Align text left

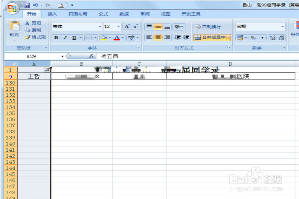click(149, 37)
